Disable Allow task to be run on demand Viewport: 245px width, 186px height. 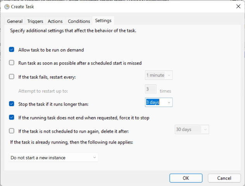[x=12, y=50]
